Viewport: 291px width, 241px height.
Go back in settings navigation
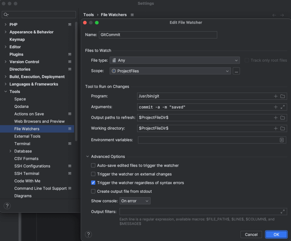(274, 15)
